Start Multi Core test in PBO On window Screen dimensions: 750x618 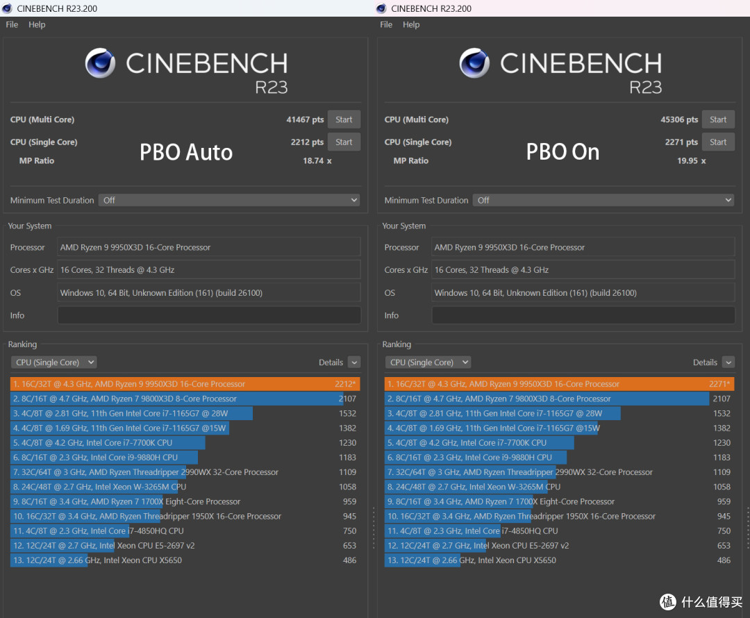718,119
